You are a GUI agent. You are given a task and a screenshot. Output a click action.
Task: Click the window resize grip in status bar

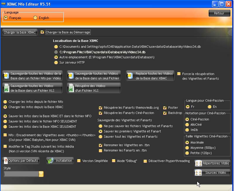coord(231,189)
